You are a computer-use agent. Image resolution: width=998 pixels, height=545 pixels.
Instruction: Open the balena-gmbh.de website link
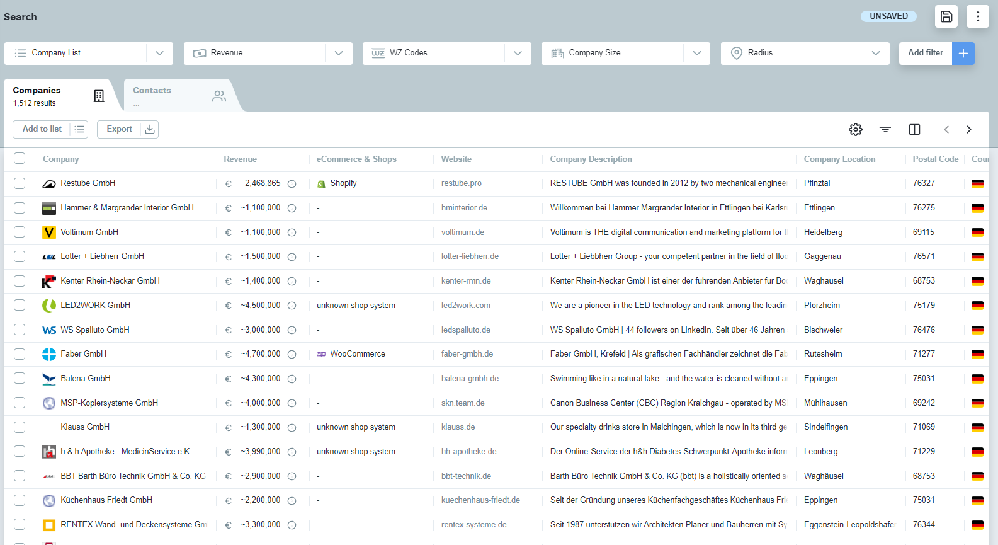pyautogui.click(x=470, y=379)
